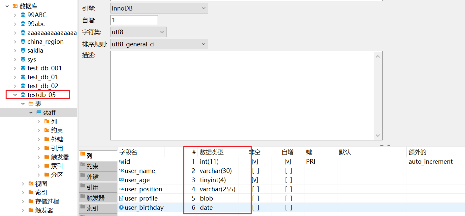Toggle the 自增 checkbox for id
465x216 pixels.
pyautogui.click(x=288, y=161)
